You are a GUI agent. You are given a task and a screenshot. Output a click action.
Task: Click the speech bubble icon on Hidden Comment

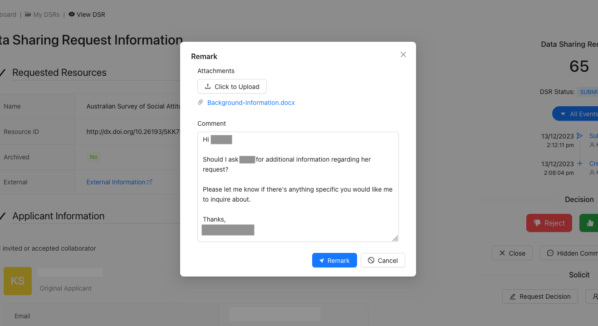click(x=550, y=253)
